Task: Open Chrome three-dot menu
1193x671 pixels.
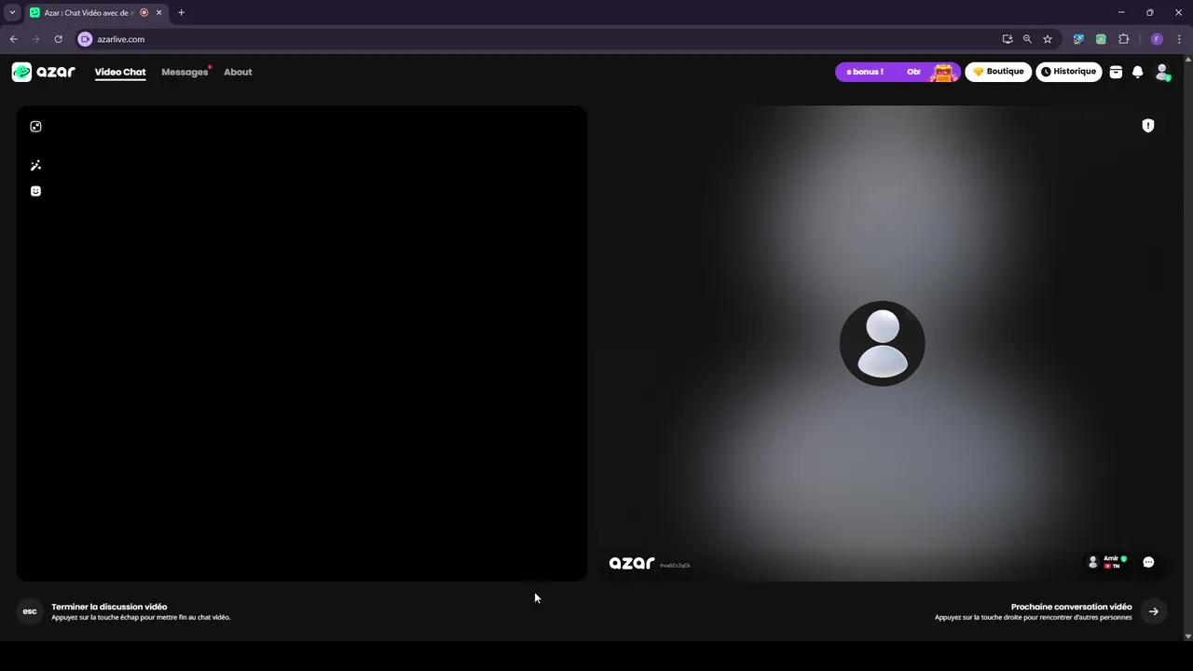Action: tap(1179, 39)
